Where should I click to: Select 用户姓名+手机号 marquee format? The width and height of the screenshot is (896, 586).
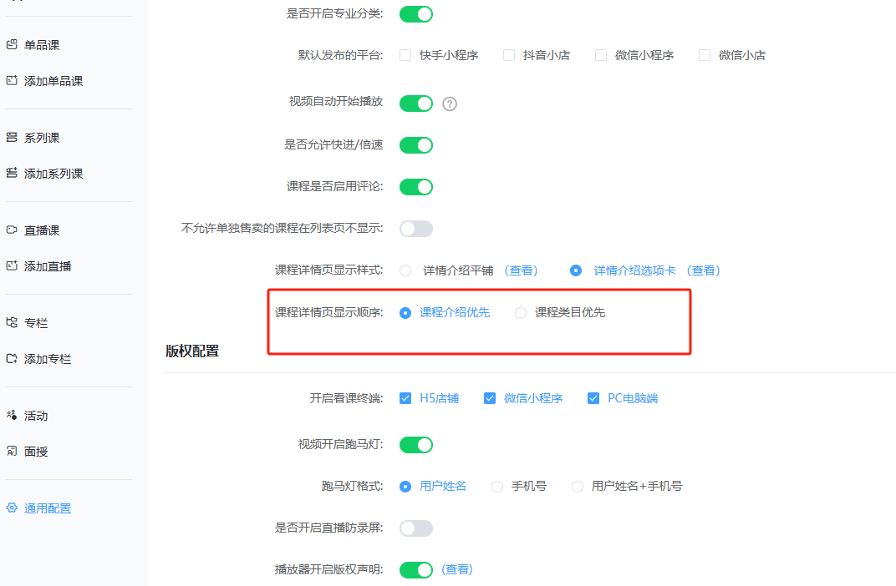click(578, 487)
